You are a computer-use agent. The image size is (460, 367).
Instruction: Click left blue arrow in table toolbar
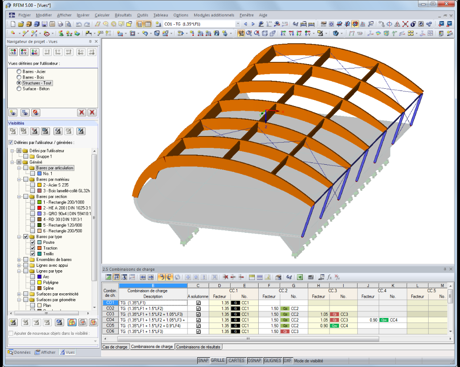pyautogui.click(x=143, y=277)
